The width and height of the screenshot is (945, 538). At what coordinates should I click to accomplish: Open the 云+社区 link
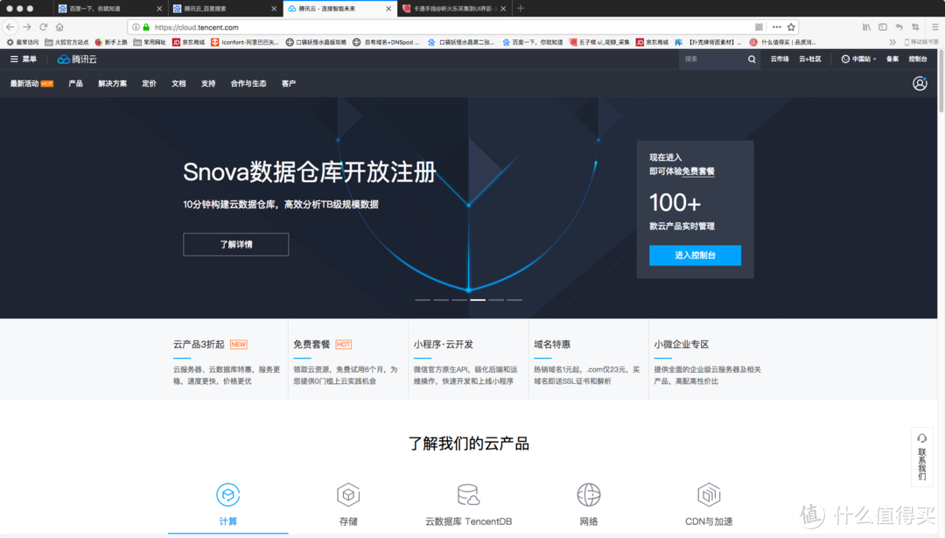(x=810, y=59)
